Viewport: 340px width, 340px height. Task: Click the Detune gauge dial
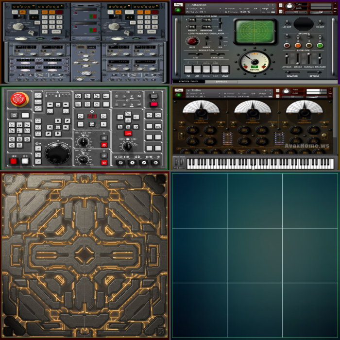click(x=254, y=62)
